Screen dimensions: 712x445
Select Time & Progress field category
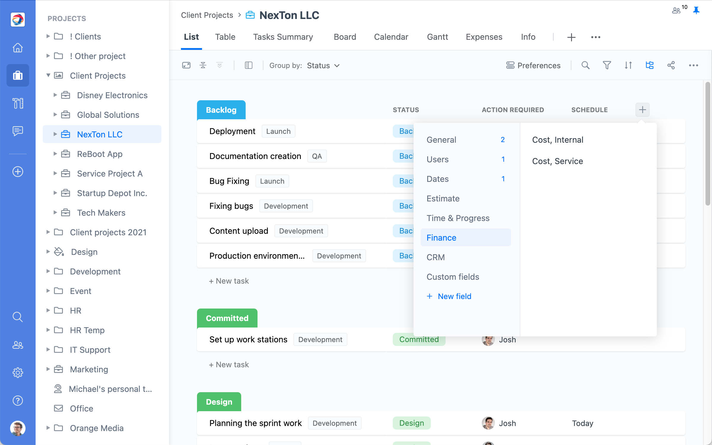[465, 218]
